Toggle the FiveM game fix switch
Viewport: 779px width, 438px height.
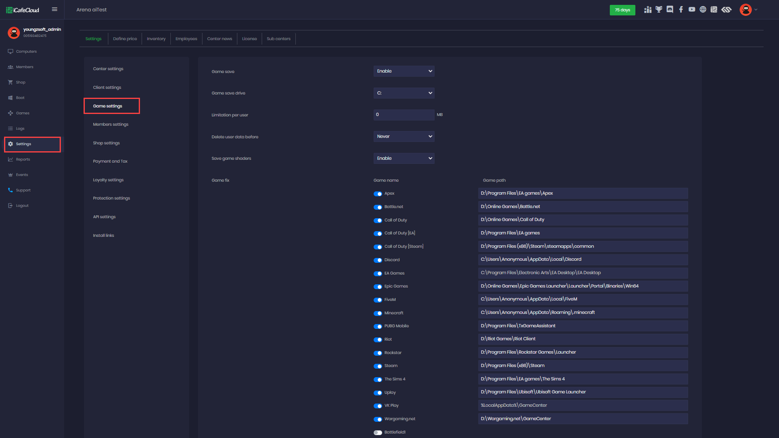tap(378, 300)
